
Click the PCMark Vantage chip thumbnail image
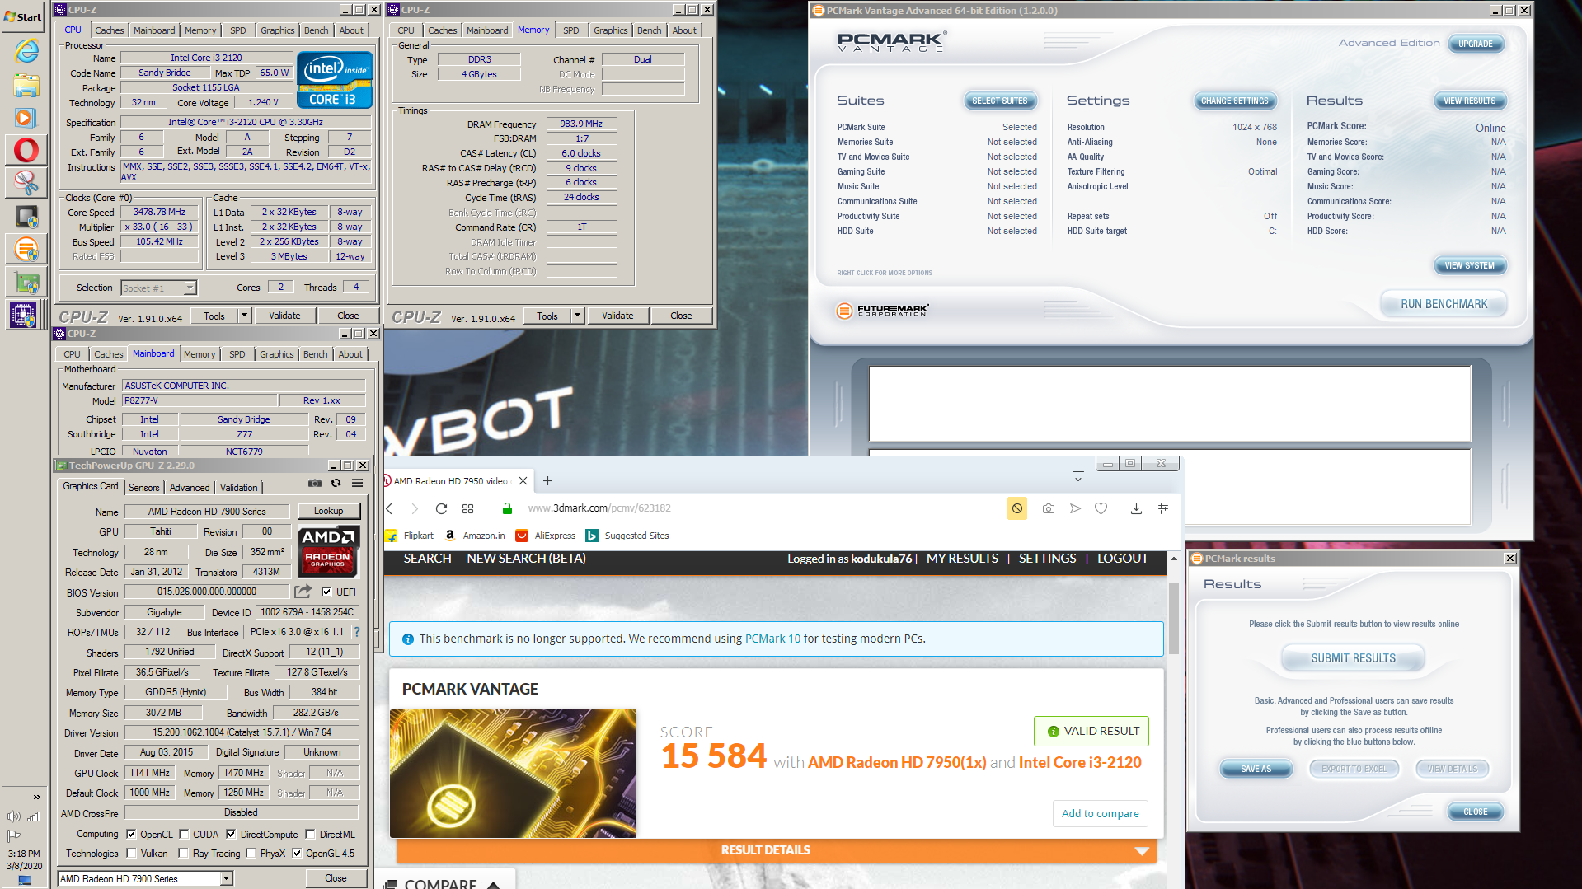click(513, 774)
